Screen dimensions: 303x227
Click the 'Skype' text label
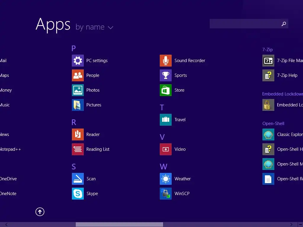92,194
